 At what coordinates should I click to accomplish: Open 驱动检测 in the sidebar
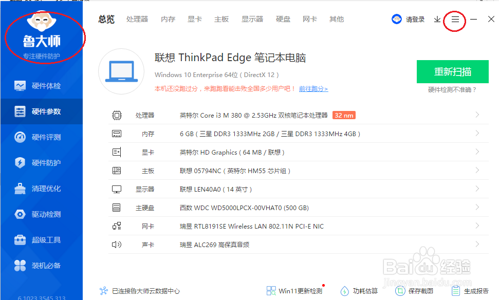tap(42, 214)
